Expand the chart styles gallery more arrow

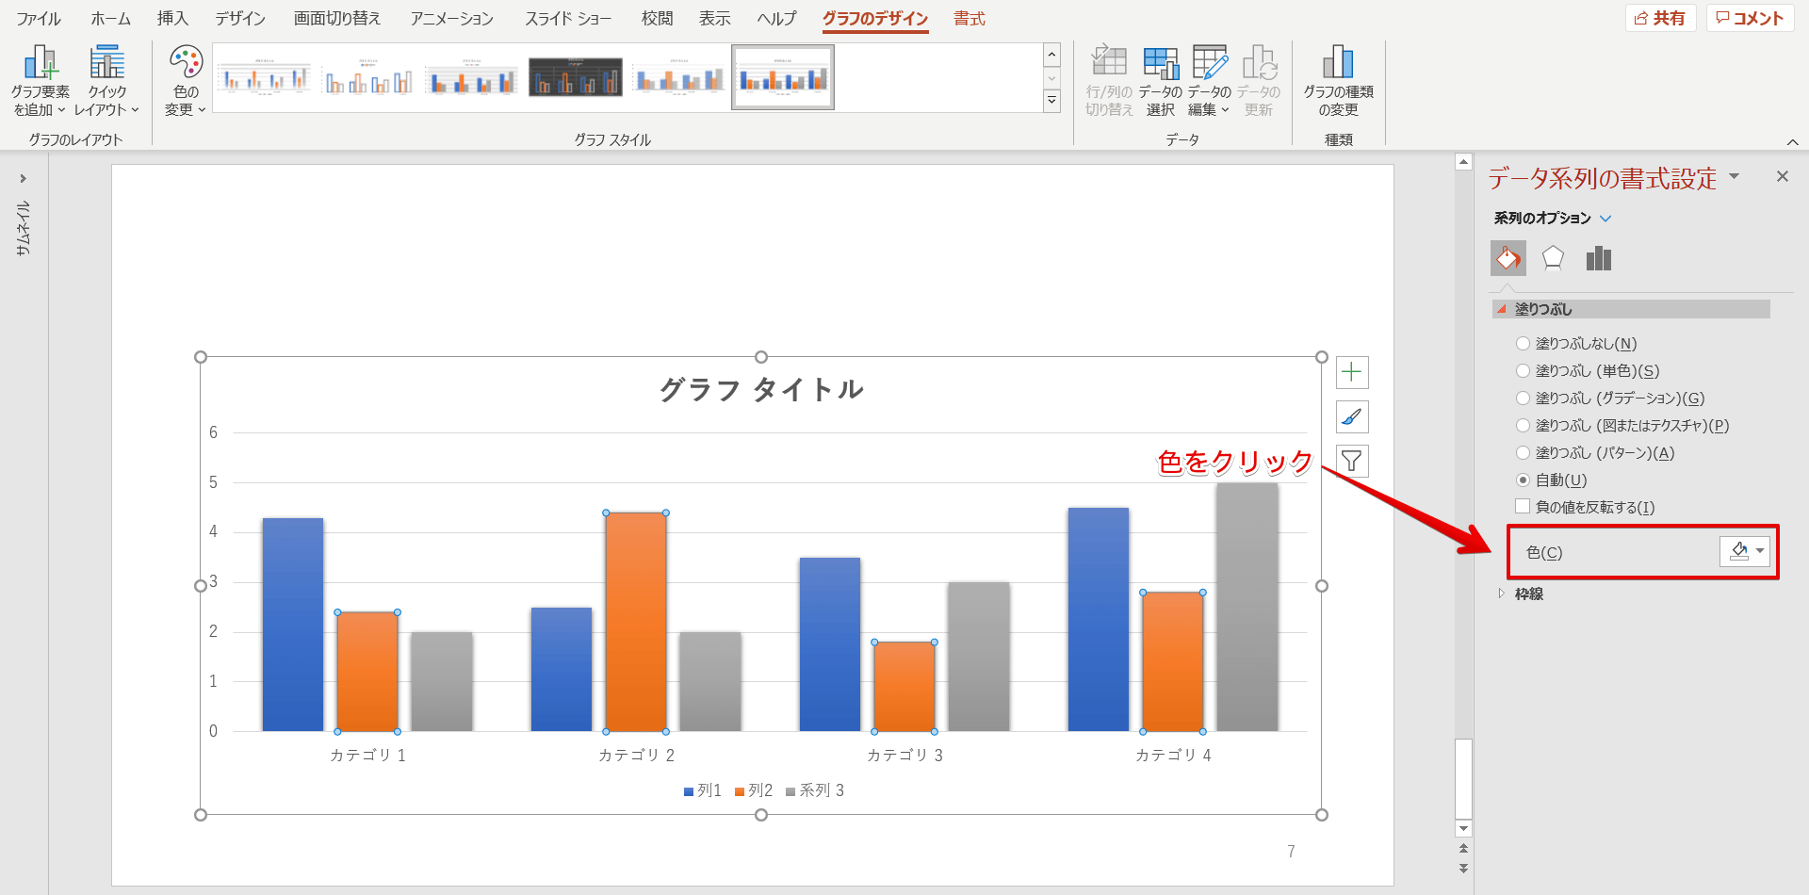(x=1052, y=100)
